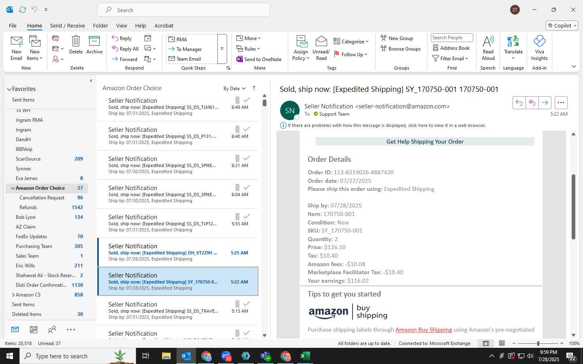This screenshot has height=364, width=583.
Task: Expand the Amazon CS folder
Action: point(13,295)
